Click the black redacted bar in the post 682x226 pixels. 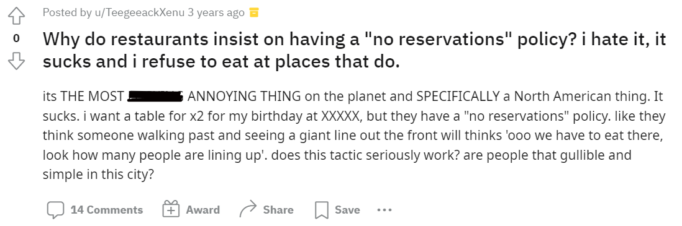coord(156,97)
